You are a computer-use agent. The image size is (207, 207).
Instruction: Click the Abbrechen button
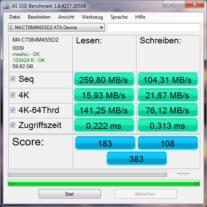point(145,194)
